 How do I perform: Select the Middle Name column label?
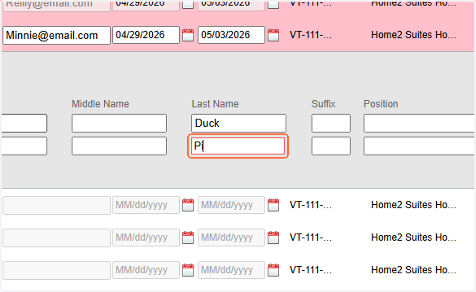(100, 104)
